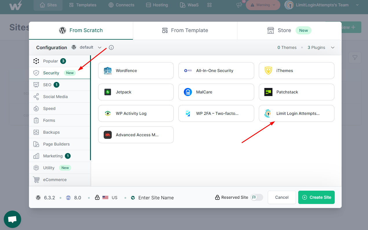This screenshot has height=230, width=368.
Task: Change PHP version 8.0
Action: [x=74, y=198]
